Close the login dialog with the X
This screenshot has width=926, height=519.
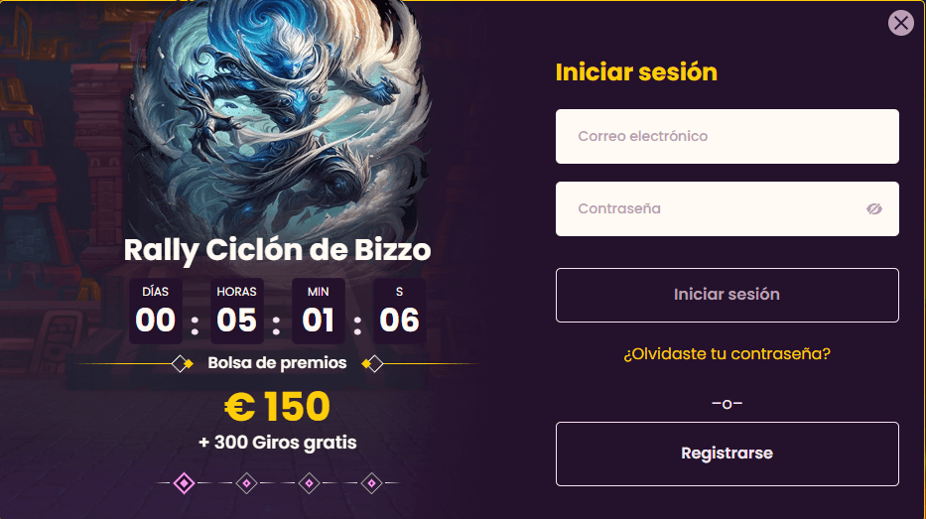tap(900, 23)
